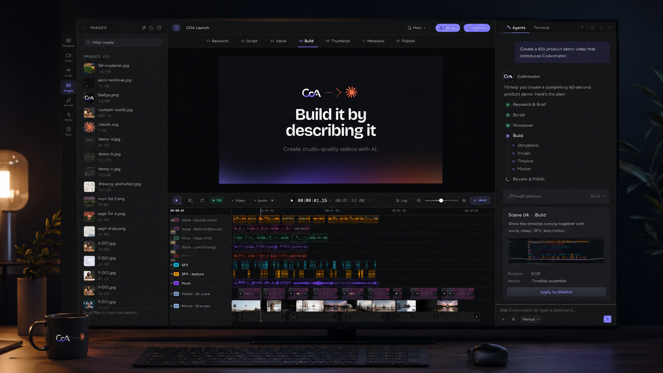Open the Terminal tab
The width and height of the screenshot is (663, 373).
point(541,28)
